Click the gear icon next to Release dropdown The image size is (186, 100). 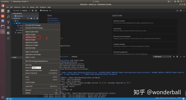click(33, 11)
